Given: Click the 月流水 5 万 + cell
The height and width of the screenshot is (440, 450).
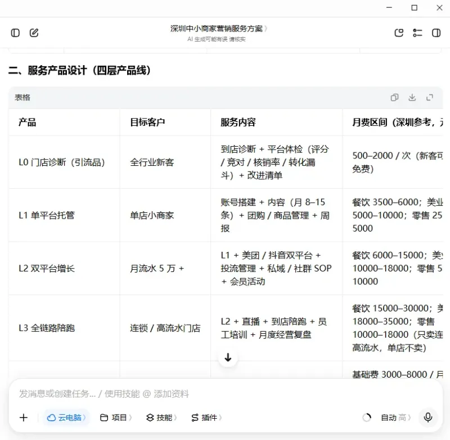Looking at the screenshot, I should (165, 268).
